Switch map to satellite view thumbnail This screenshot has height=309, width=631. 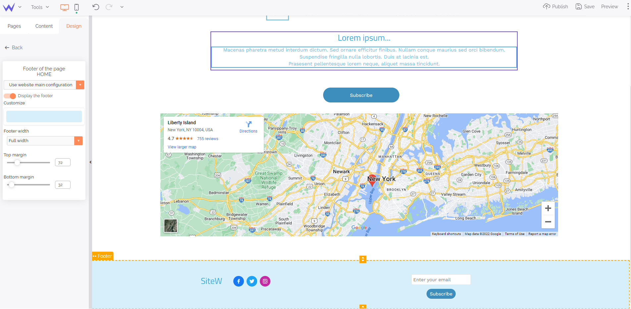point(171,226)
